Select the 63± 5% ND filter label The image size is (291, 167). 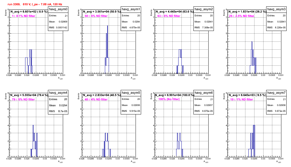click(169, 16)
